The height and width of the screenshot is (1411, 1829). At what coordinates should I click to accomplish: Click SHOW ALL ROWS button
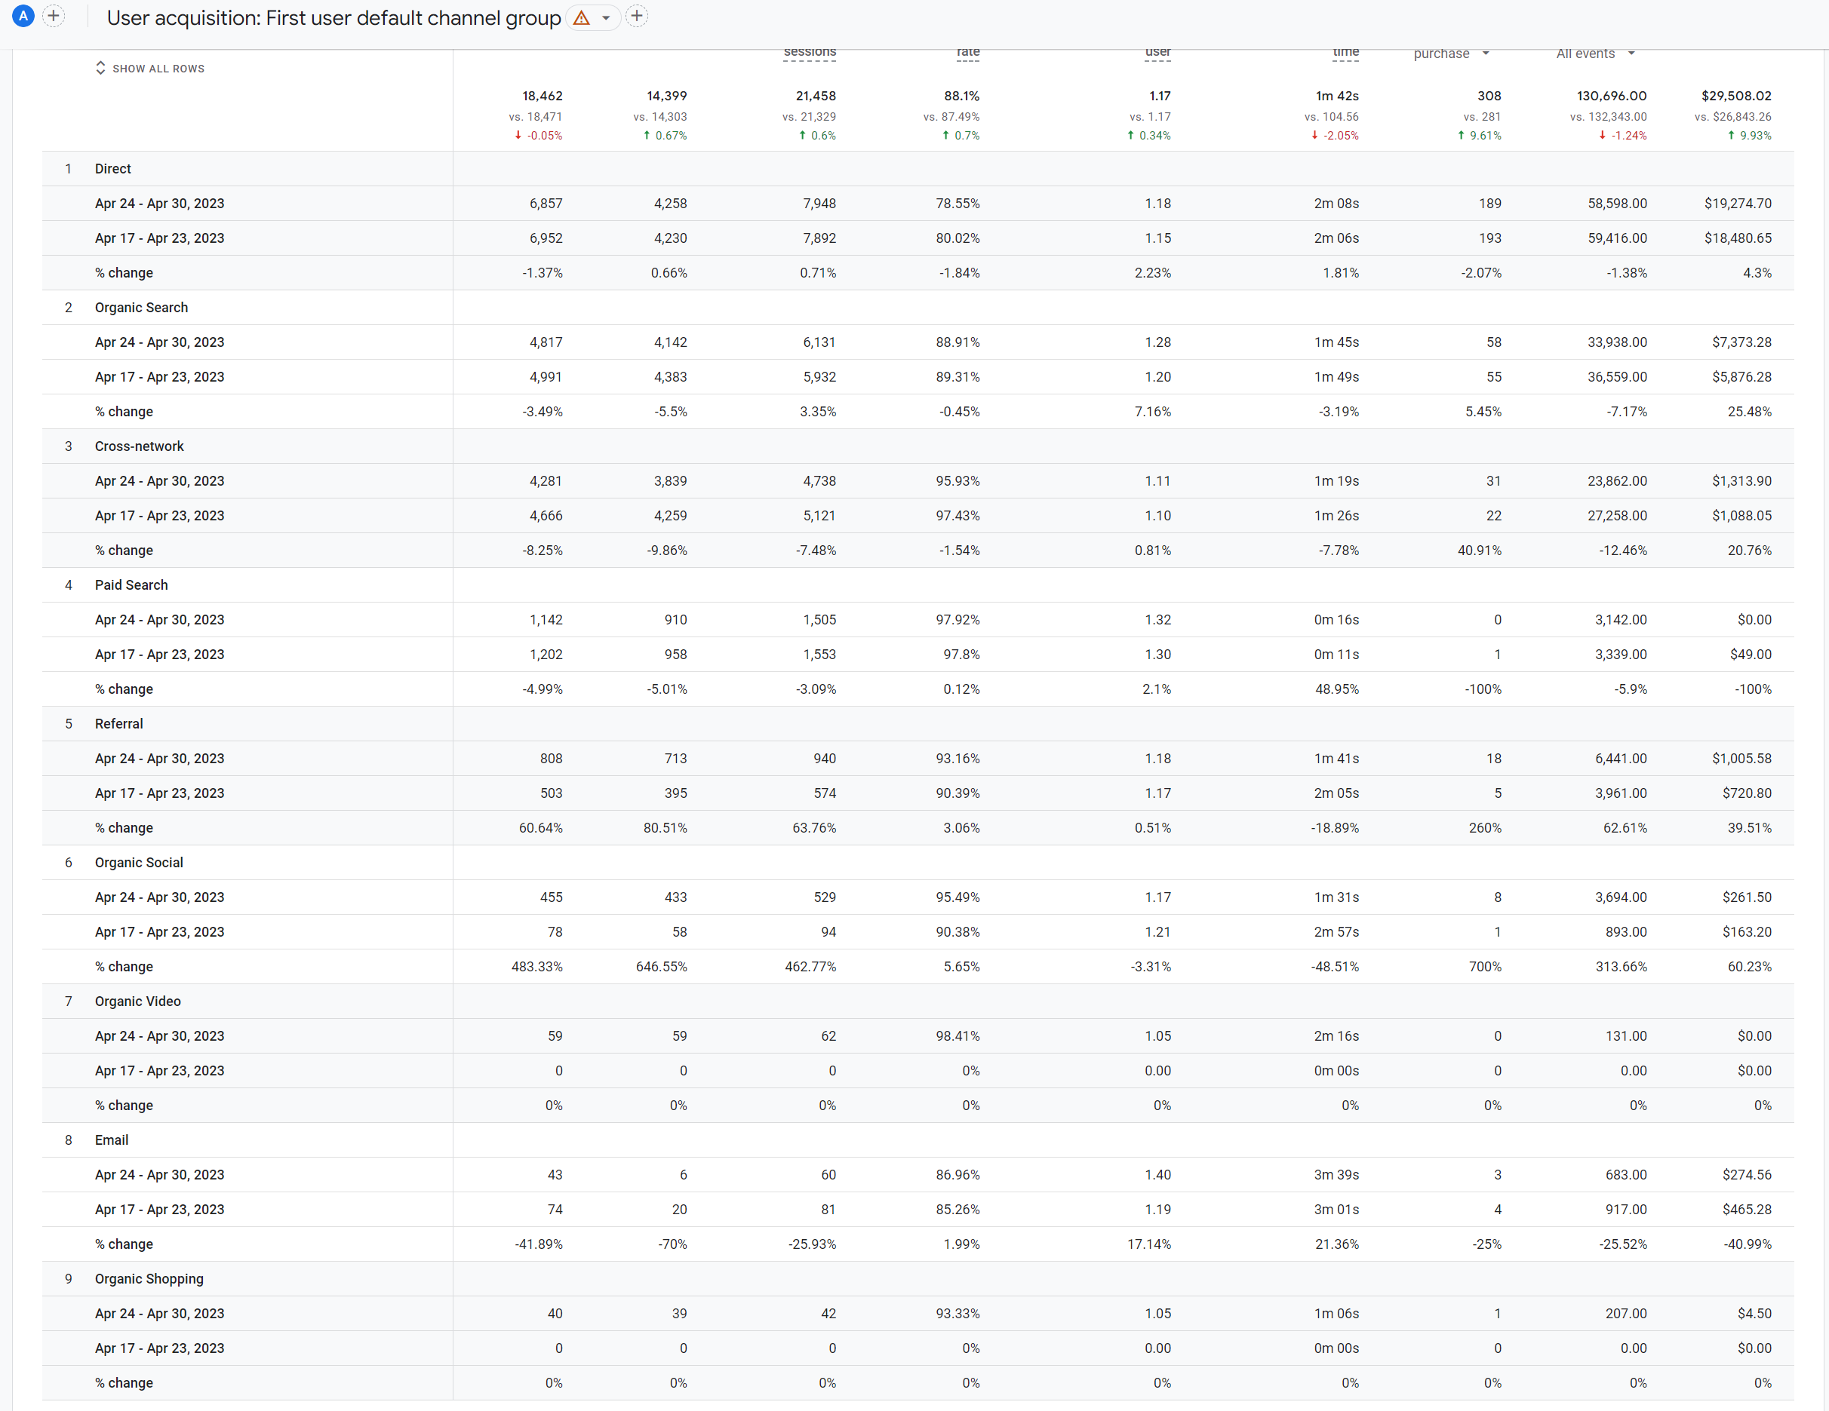click(158, 69)
